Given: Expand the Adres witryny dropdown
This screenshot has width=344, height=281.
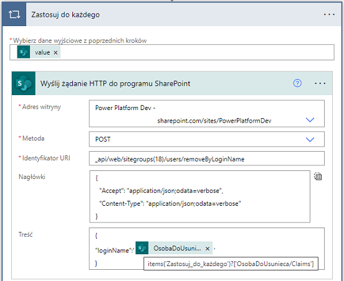Looking at the screenshot, I should pos(310,120).
